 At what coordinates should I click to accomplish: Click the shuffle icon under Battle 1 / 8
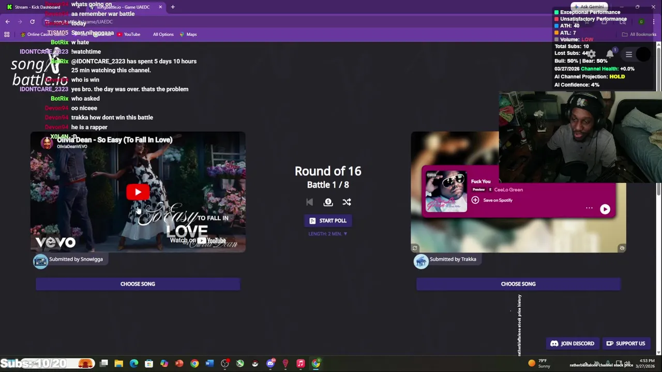[x=347, y=202]
